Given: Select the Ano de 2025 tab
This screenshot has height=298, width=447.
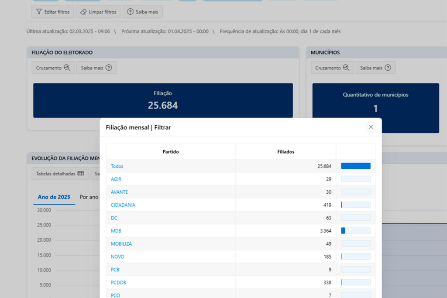Looking at the screenshot, I should [x=54, y=197].
